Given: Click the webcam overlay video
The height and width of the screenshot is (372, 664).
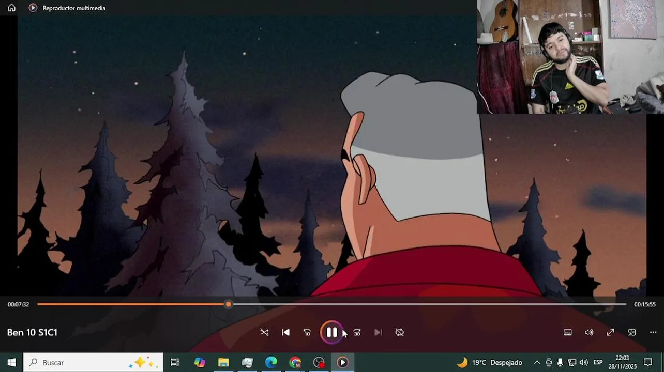Looking at the screenshot, I should (x=570, y=57).
